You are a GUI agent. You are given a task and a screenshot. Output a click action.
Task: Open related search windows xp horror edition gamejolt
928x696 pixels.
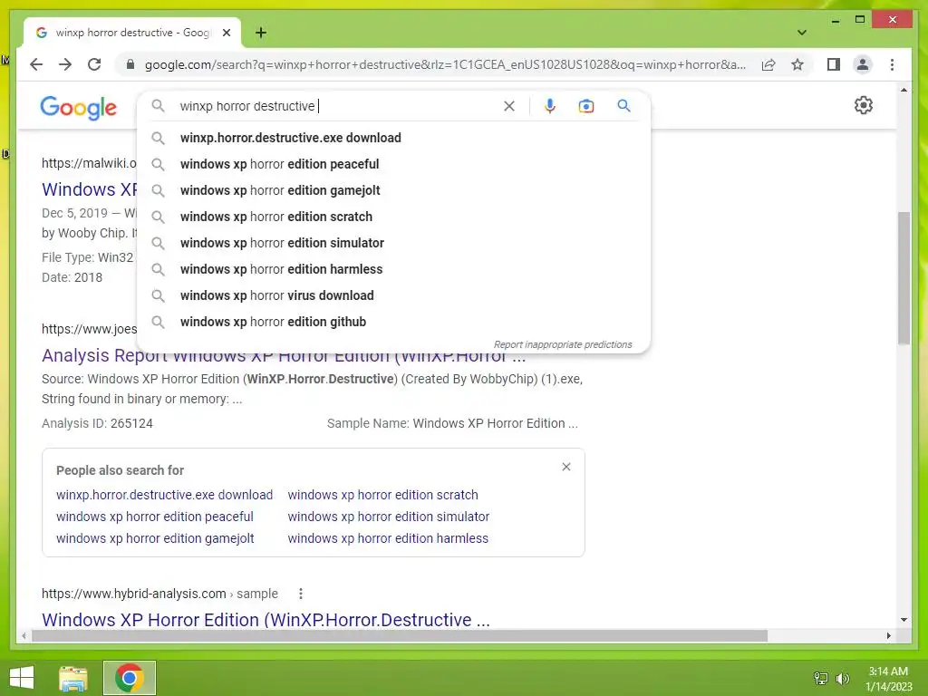(155, 538)
